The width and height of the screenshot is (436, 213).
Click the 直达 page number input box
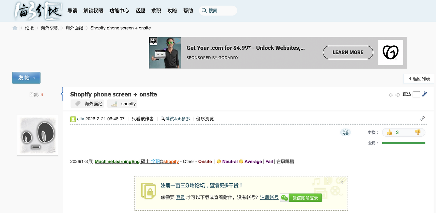coord(416,94)
